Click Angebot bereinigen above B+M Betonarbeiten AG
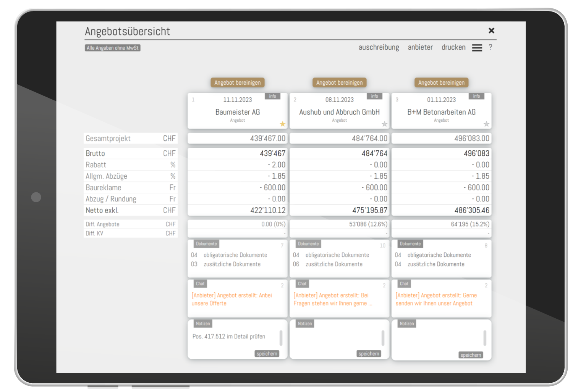The height and width of the screenshot is (390, 573). point(441,83)
